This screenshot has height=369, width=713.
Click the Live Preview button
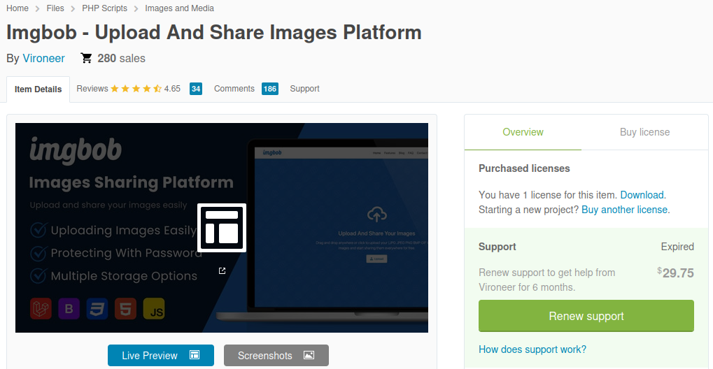pos(161,355)
